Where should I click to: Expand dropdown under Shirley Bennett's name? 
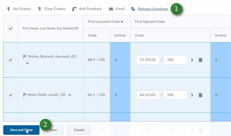(27, 63)
